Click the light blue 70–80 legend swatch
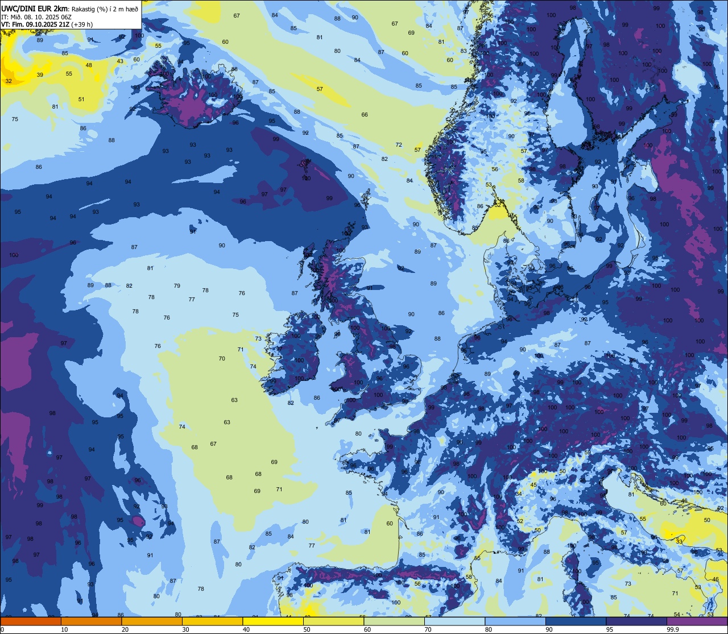 click(x=455, y=621)
